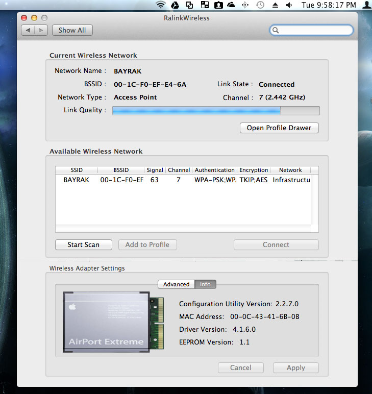Open the Google Drive menu bar icon
This screenshot has height=394, width=372.
[175, 5]
